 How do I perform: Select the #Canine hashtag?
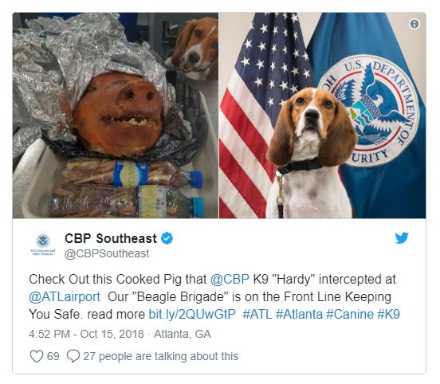coord(350,314)
